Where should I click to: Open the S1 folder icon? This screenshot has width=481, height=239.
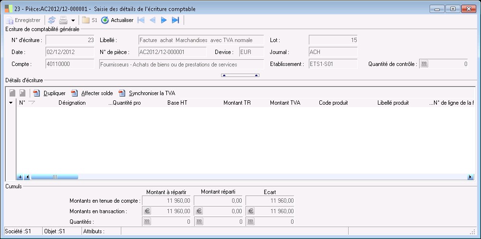tap(86, 20)
